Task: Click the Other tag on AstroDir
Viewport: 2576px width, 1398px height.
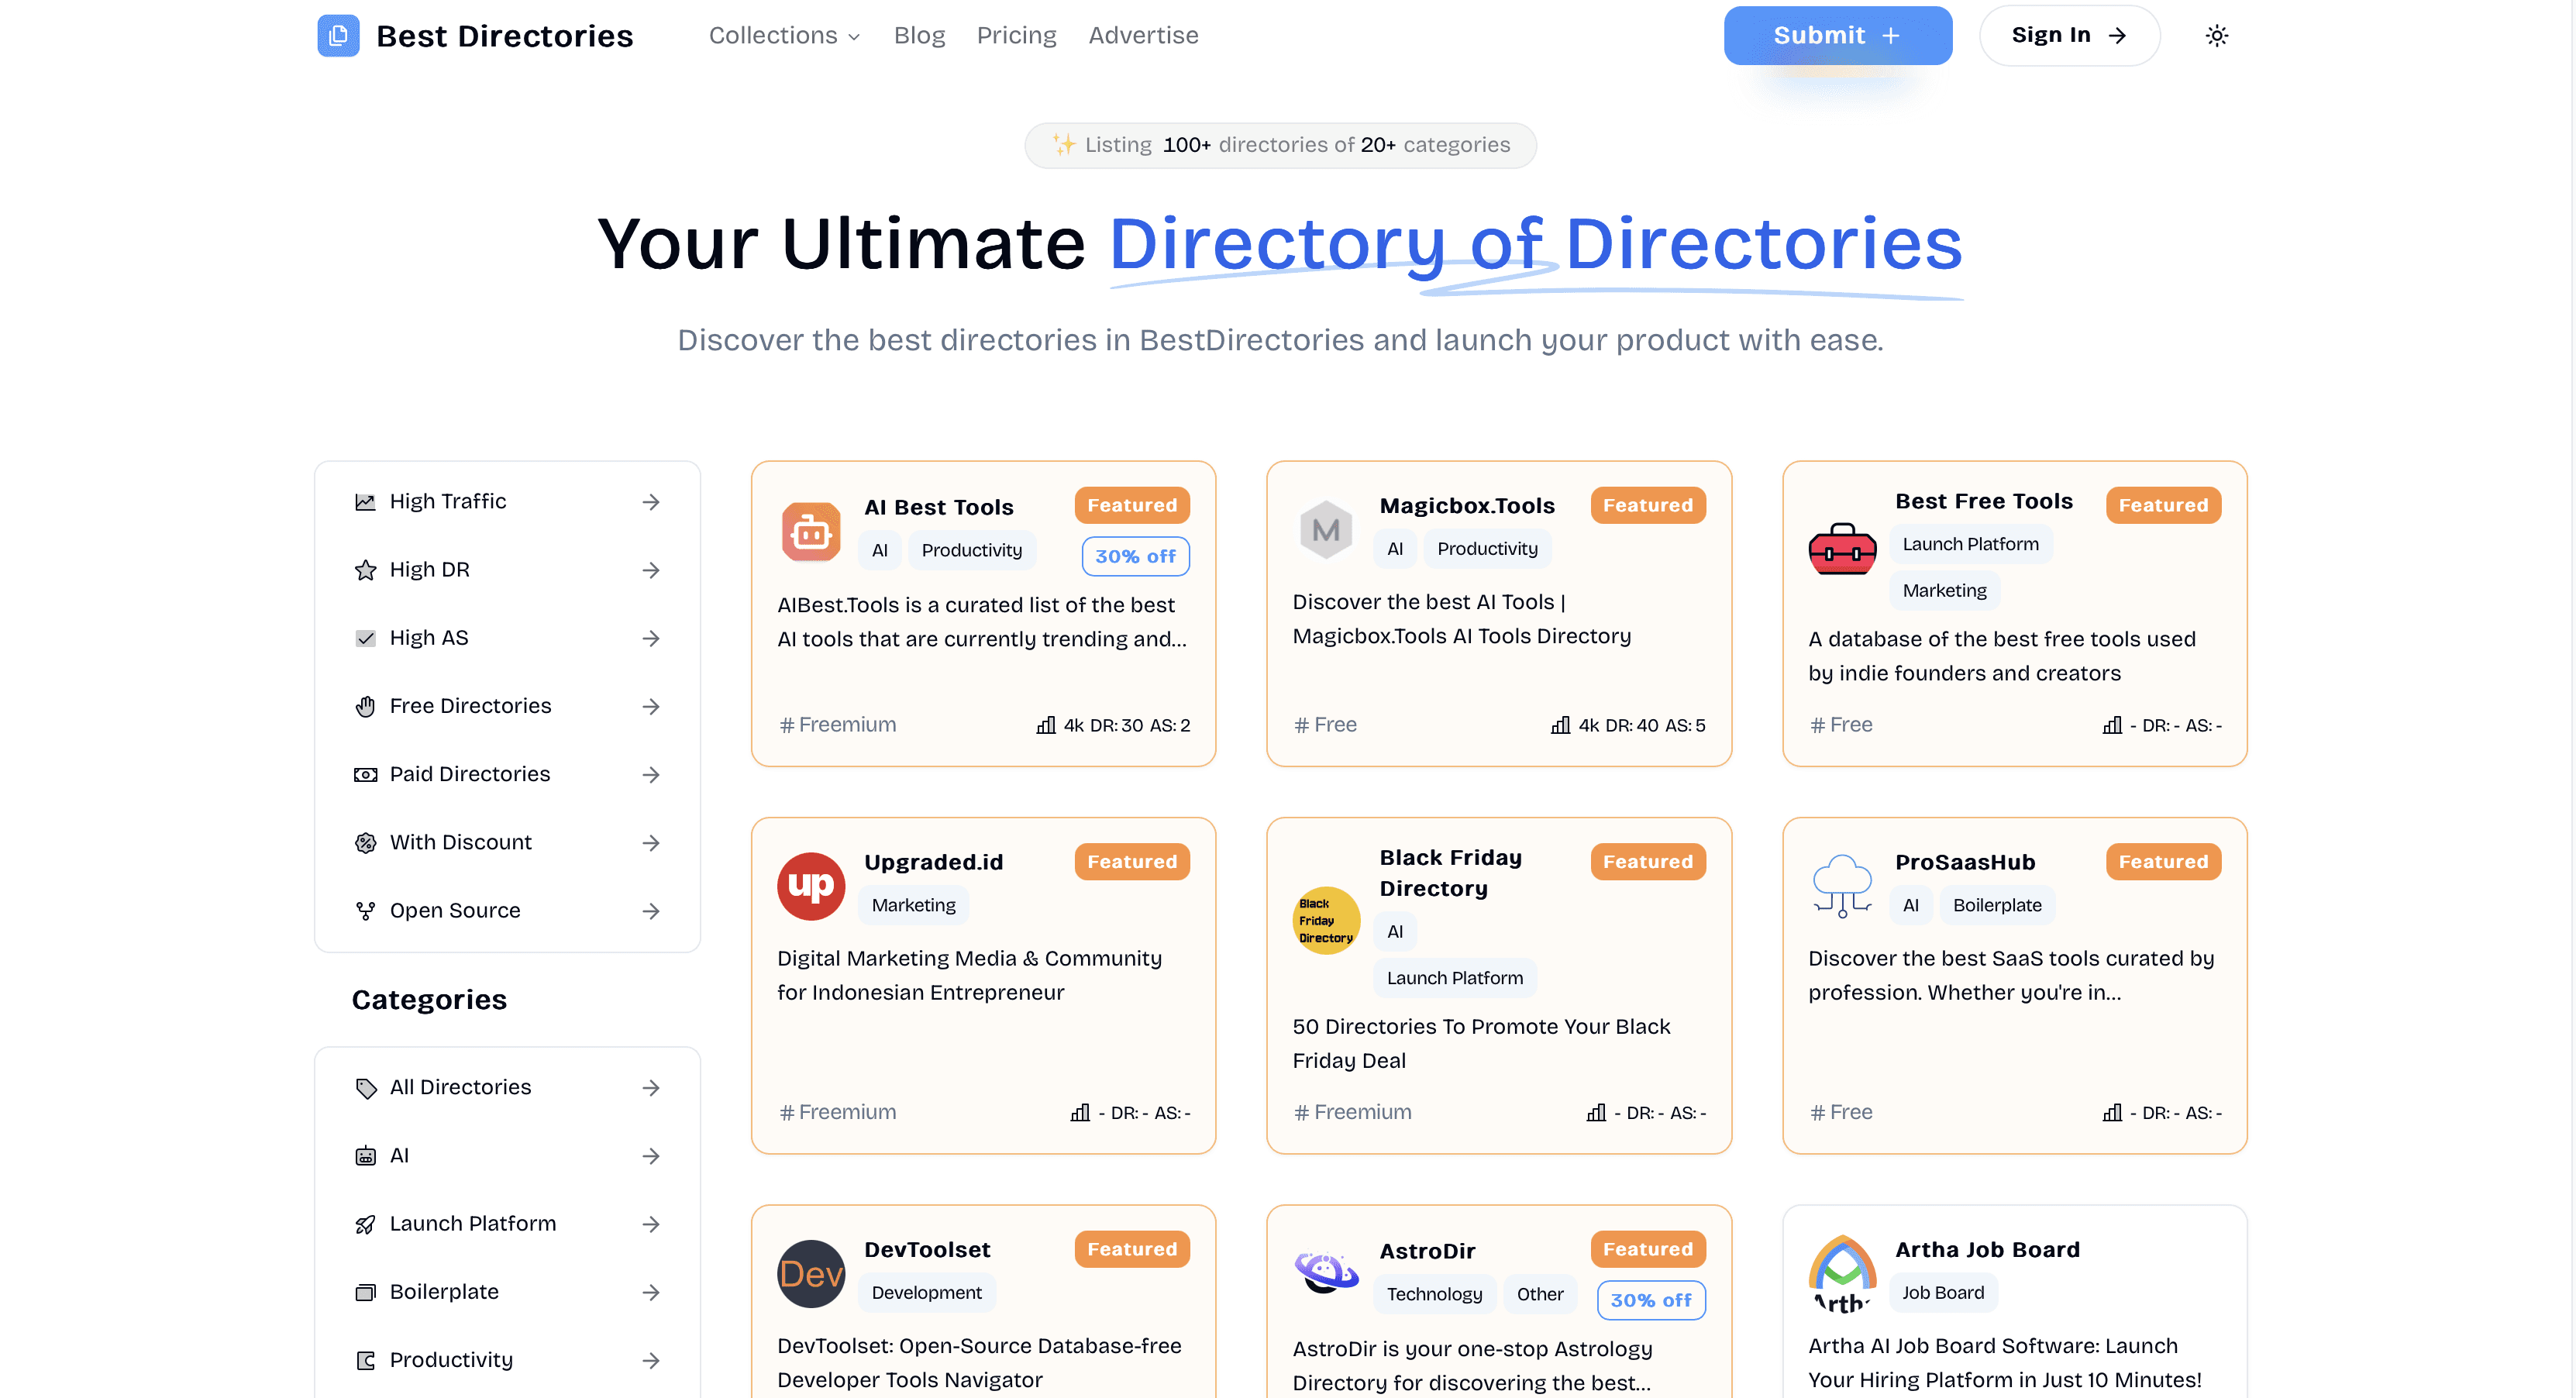Action: tap(1540, 1294)
